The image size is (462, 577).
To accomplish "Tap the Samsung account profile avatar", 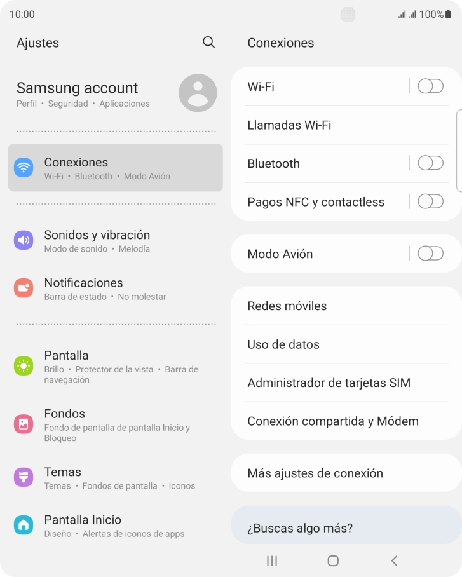I will click(x=198, y=93).
